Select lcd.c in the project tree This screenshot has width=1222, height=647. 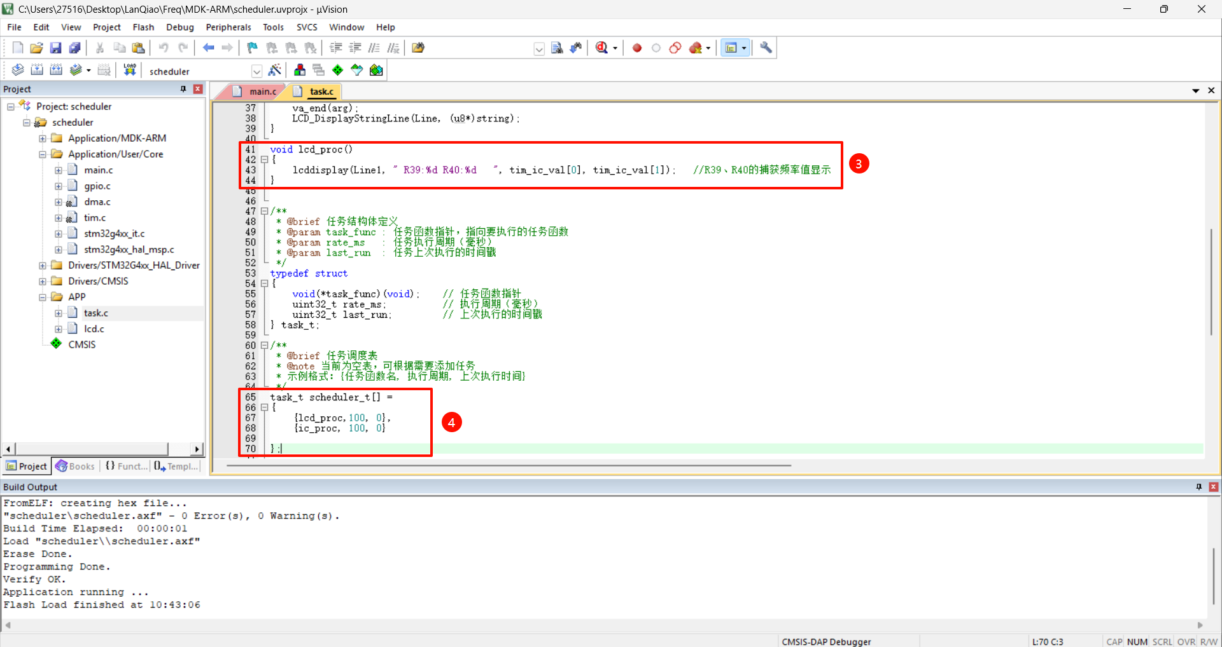[94, 329]
